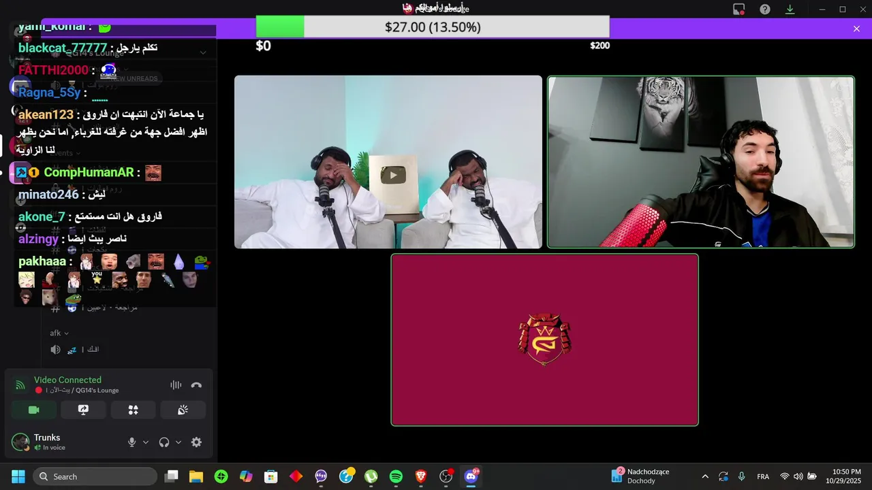Screen dimensions: 872x490
Task: Open OBS Studio from taskbar
Action: (x=446, y=476)
